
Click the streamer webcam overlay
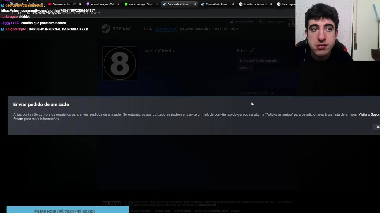[338, 30]
